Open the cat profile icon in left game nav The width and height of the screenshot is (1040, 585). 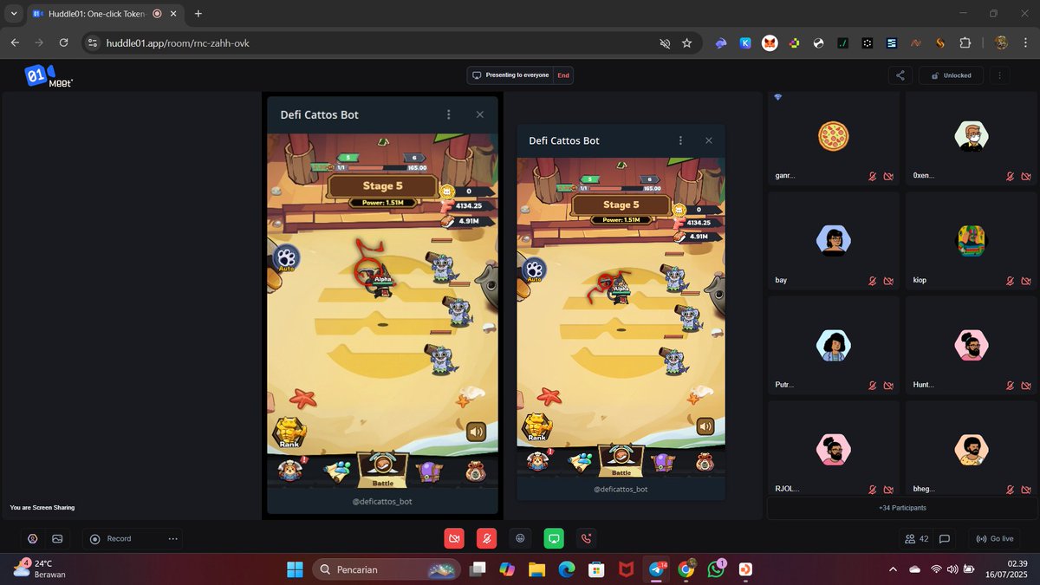(x=290, y=471)
